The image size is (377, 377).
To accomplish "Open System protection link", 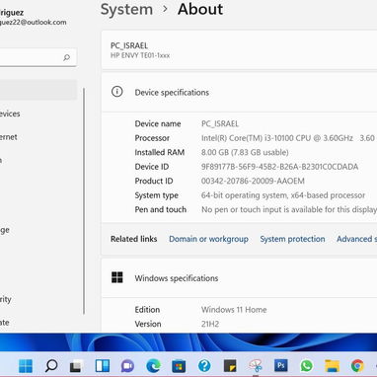I will pyautogui.click(x=292, y=239).
